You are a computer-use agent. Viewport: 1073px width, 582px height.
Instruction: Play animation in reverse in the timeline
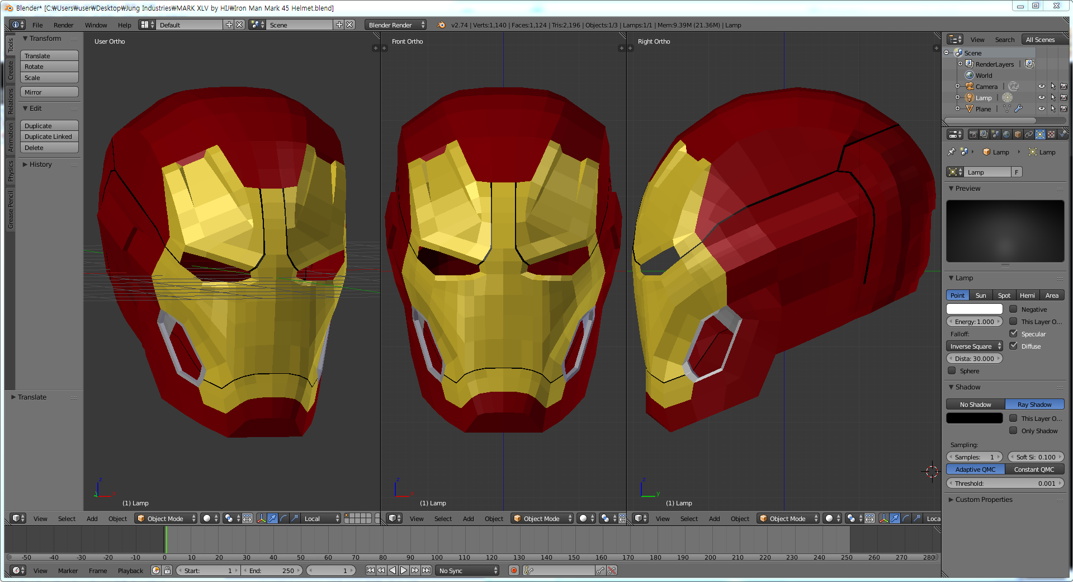(393, 570)
